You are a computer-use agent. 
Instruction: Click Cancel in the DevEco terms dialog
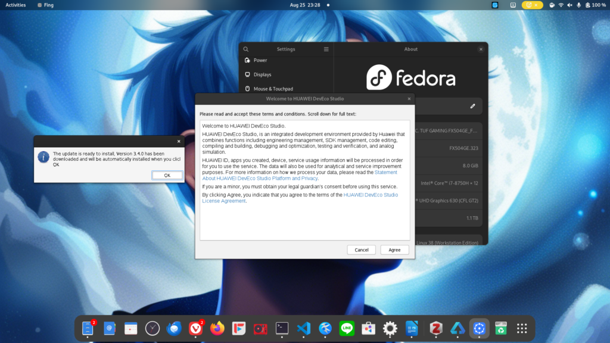(x=362, y=250)
